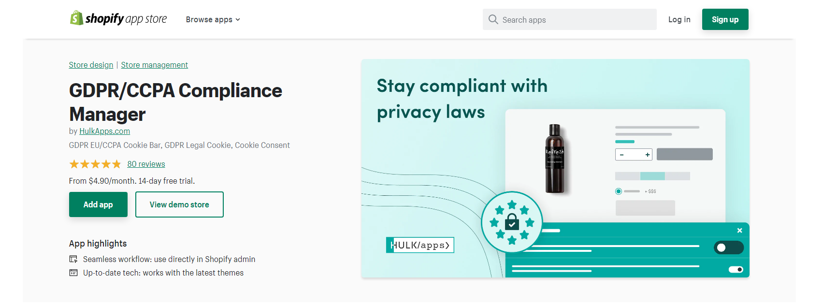Click the plus on quantity stepper
Image resolution: width=823 pixels, height=306 pixels.
(647, 155)
